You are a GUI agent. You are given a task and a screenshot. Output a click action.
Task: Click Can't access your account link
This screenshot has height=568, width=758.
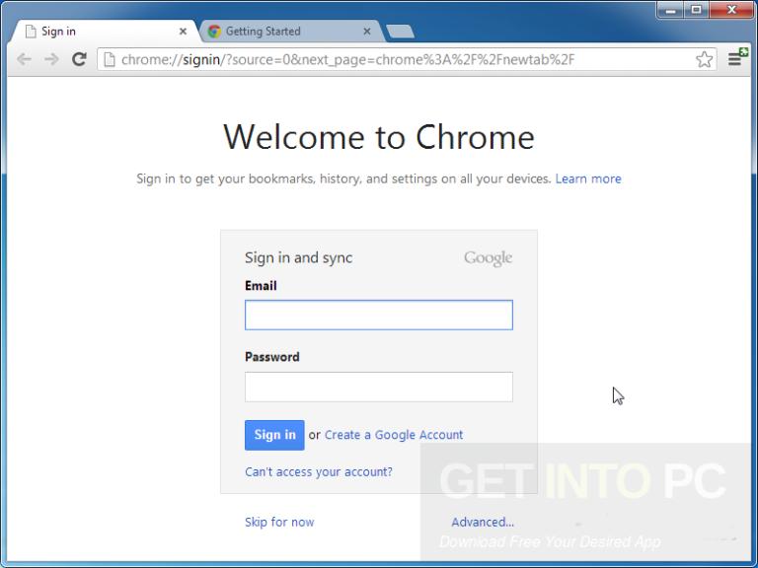click(319, 471)
